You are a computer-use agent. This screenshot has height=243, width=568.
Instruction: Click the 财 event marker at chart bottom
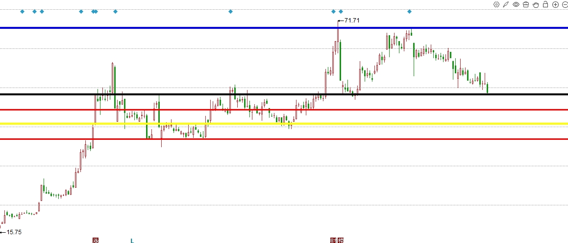[x=334, y=241]
